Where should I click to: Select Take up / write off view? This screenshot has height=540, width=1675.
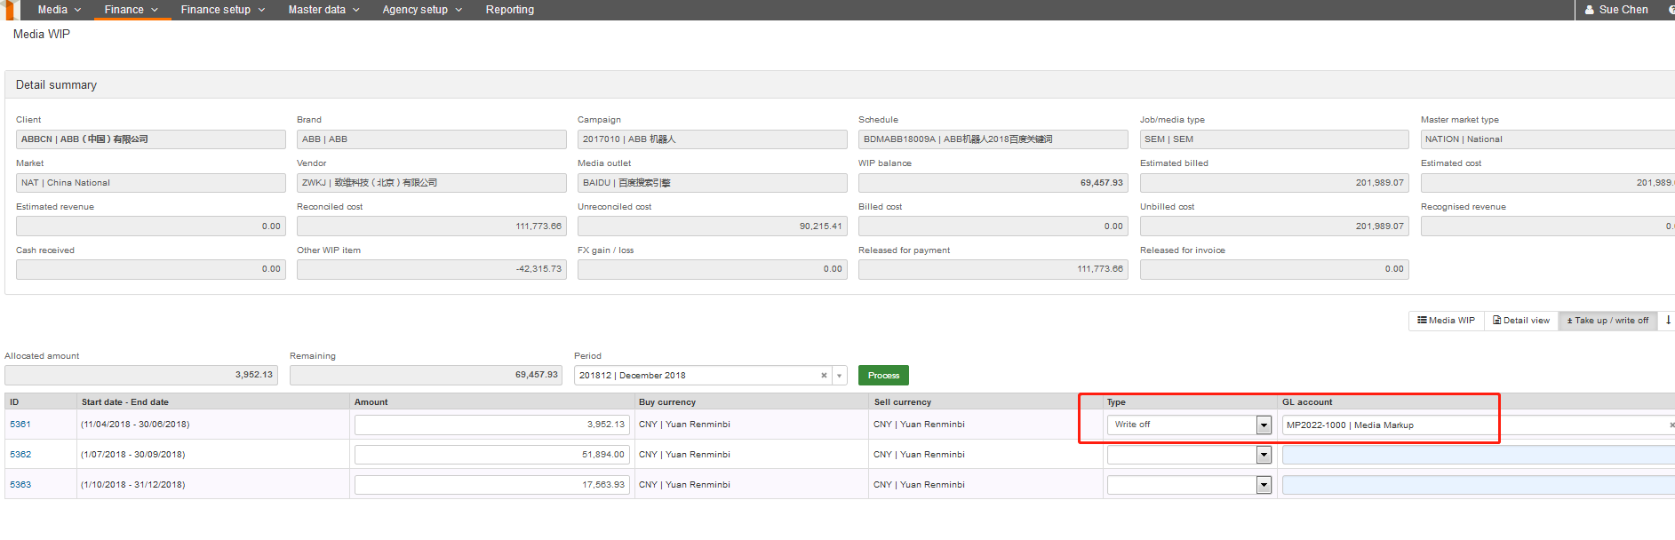(x=1607, y=321)
